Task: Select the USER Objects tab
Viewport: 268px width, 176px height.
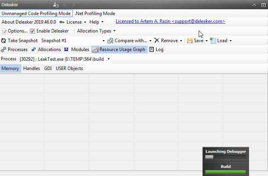Action: (69, 68)
